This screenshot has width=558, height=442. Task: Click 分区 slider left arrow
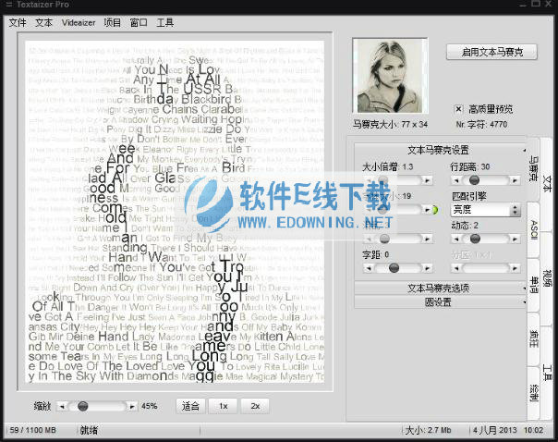456,268
